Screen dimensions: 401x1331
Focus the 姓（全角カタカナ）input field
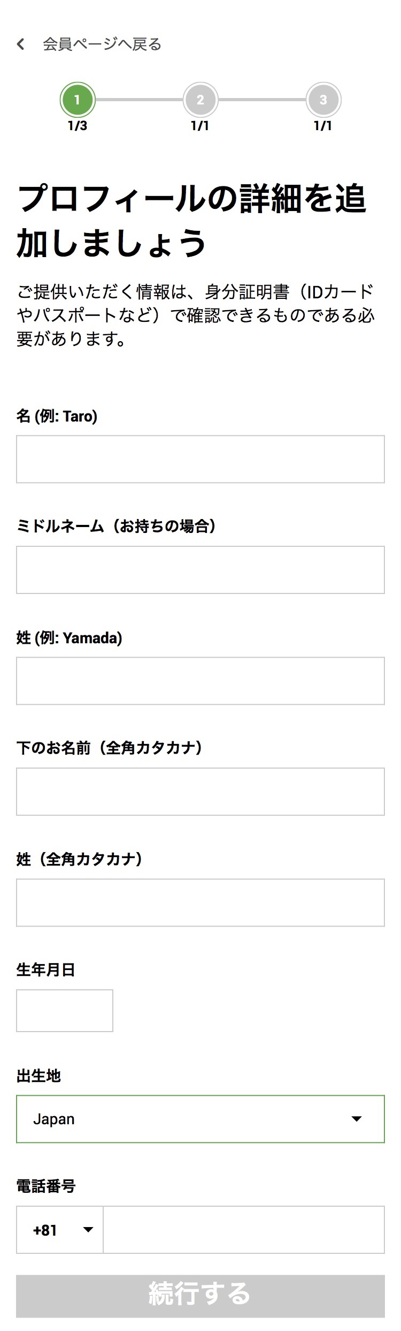point(200,903)
